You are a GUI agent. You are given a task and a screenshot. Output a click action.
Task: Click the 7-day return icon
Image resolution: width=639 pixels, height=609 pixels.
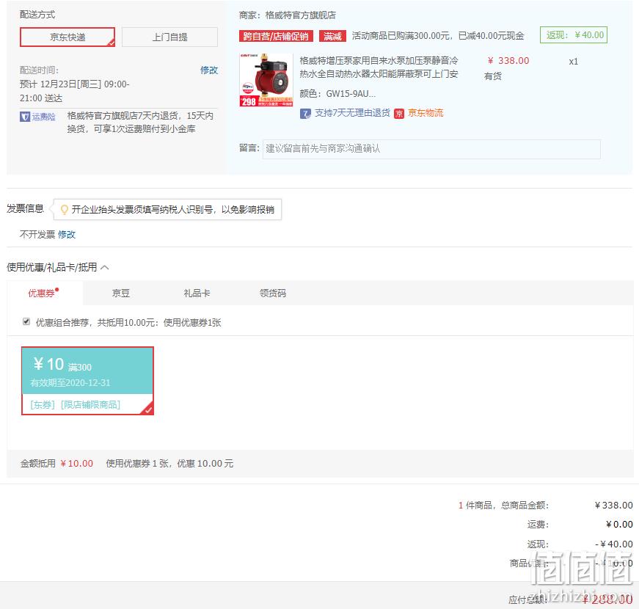305,113
